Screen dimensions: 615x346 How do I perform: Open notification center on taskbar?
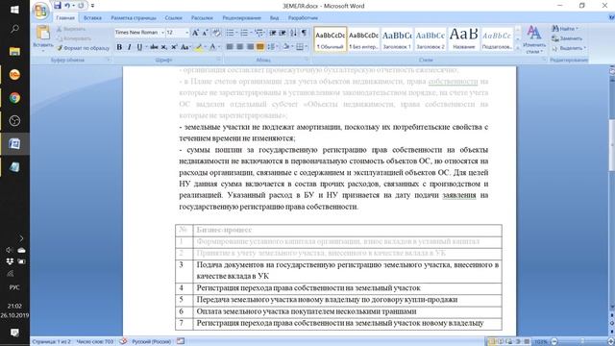(x=14, y=333)
